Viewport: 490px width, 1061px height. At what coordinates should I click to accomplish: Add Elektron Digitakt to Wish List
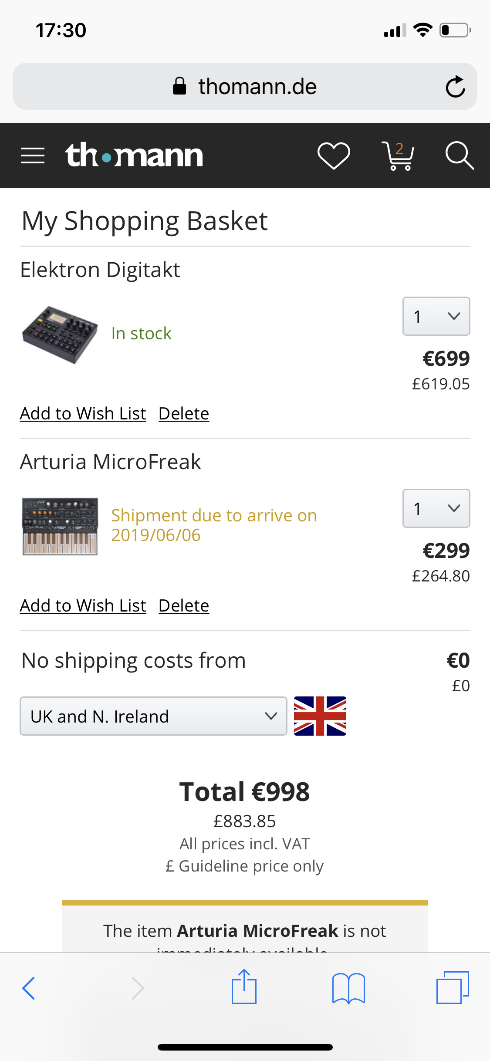click(x=83, y=414)
